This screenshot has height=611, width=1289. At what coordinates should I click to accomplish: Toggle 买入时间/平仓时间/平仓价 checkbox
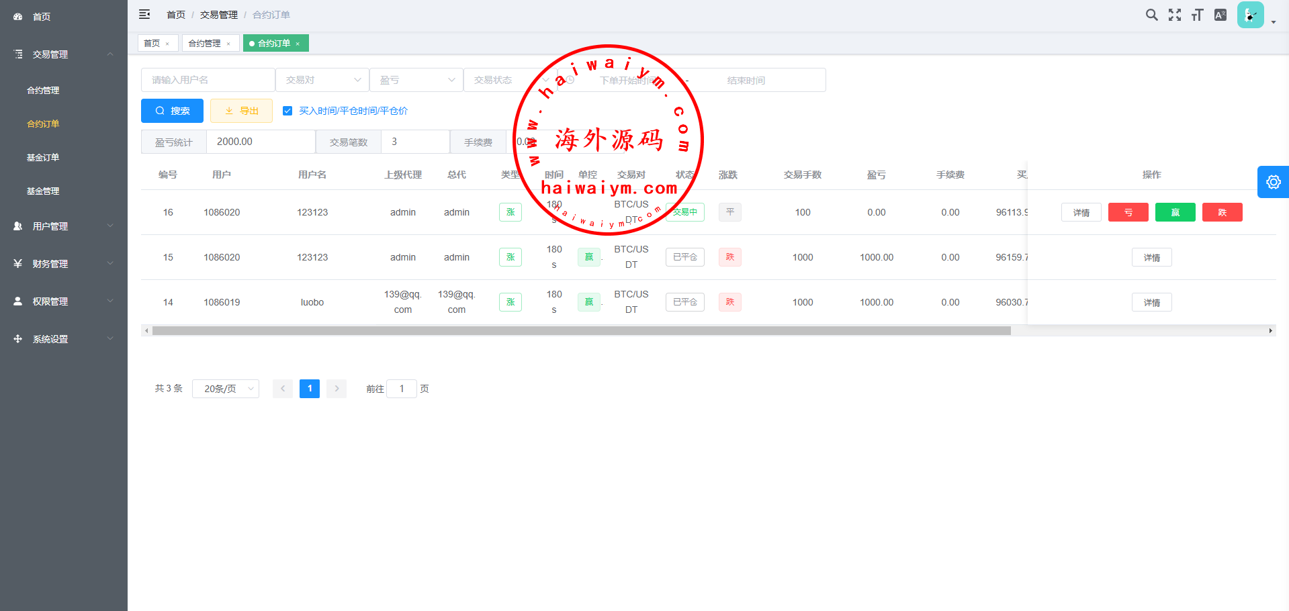(x=287, y=111)
